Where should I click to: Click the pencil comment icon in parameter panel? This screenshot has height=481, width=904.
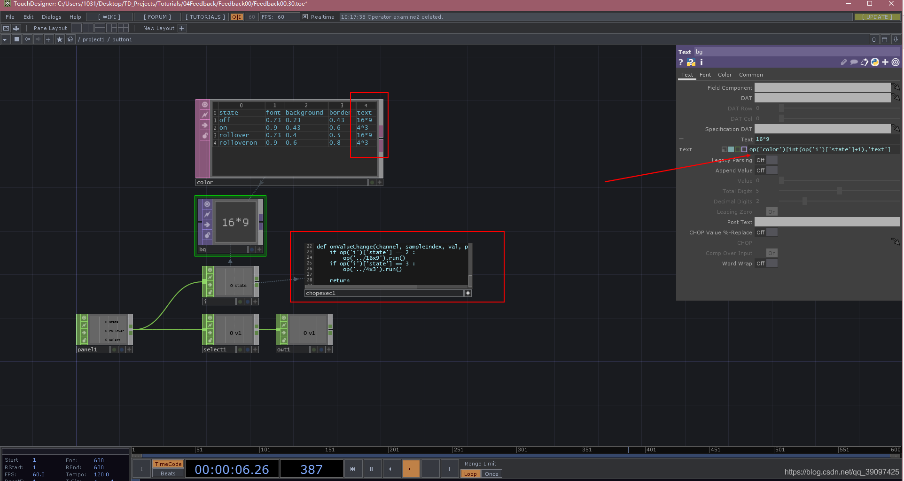point(844,62)
